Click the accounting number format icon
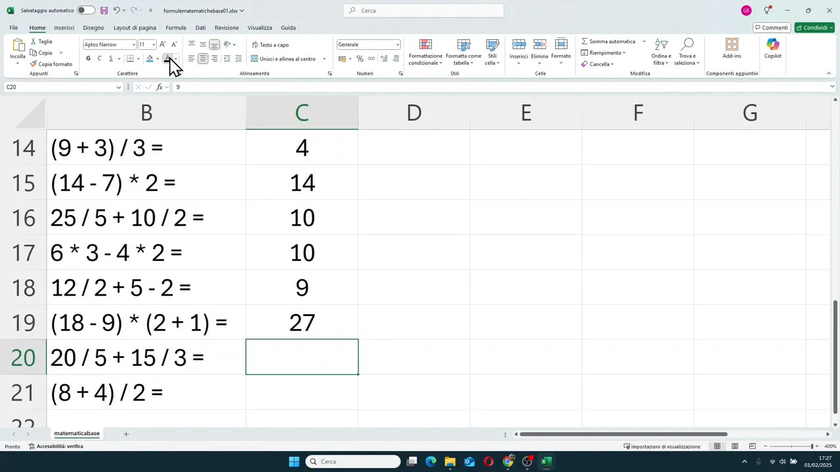This screenshot has height=472, width=840. (x=342, y=59)
